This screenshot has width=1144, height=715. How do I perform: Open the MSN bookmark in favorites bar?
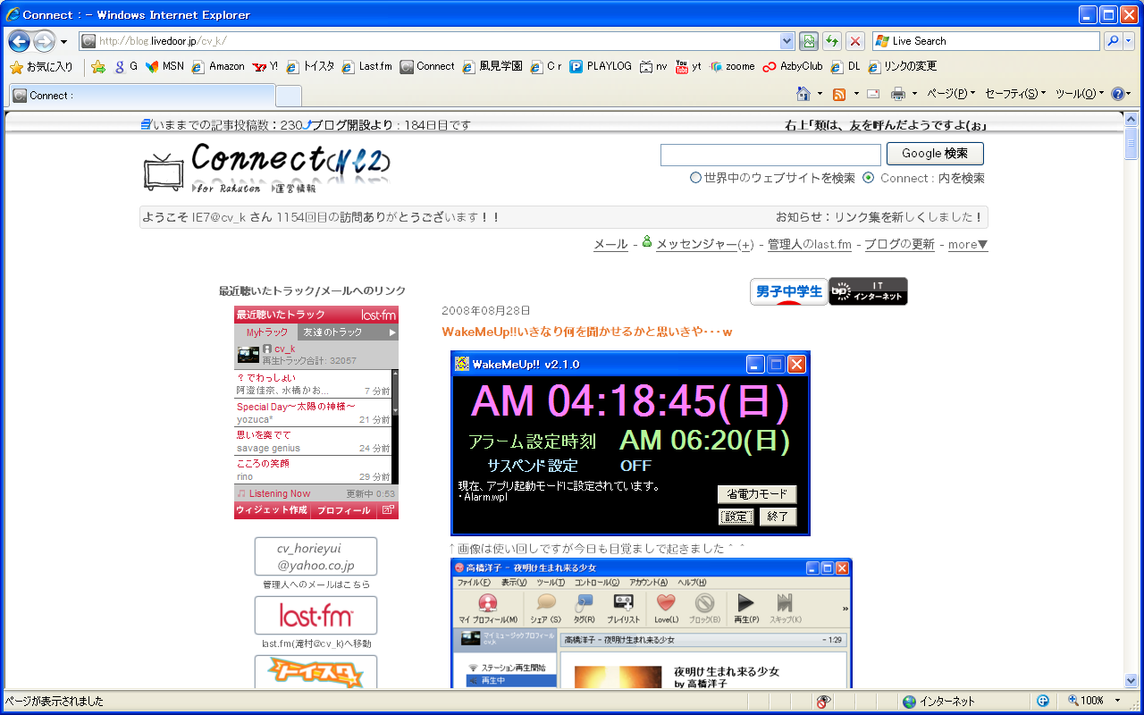165,66
